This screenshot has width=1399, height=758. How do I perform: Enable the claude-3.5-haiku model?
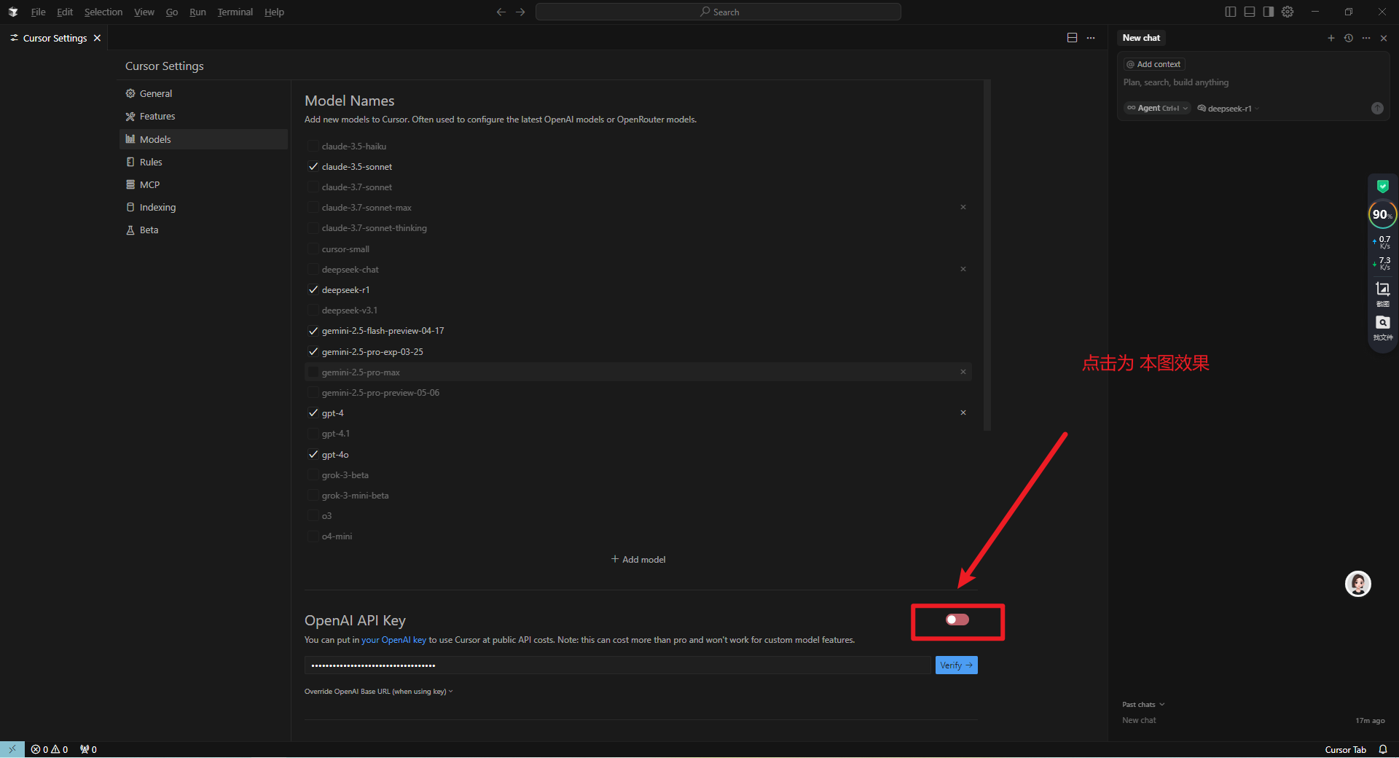click(x=313, y=146)
